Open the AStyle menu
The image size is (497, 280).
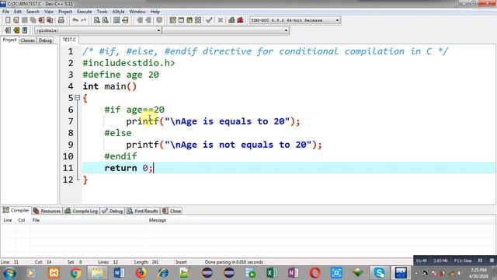tap(118, 12)
